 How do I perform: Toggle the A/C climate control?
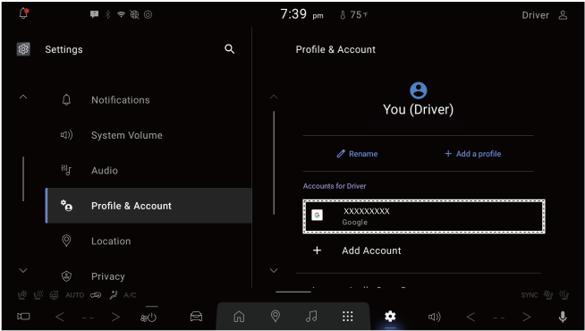coord(130,295)
